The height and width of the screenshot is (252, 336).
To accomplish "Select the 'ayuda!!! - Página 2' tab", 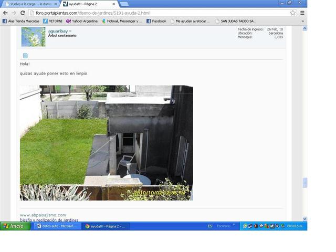I will point(89,4).
